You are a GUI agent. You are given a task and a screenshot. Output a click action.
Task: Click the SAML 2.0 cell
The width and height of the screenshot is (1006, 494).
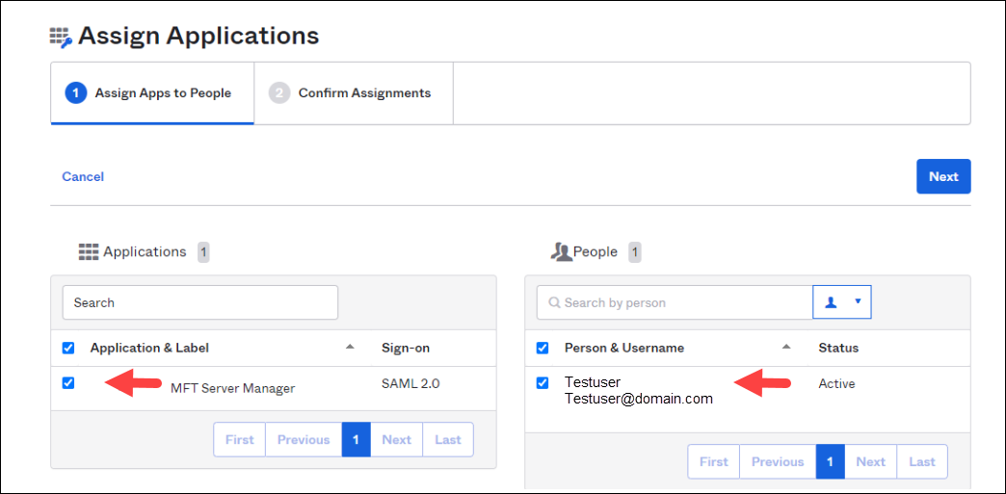[x=410, y=383]
